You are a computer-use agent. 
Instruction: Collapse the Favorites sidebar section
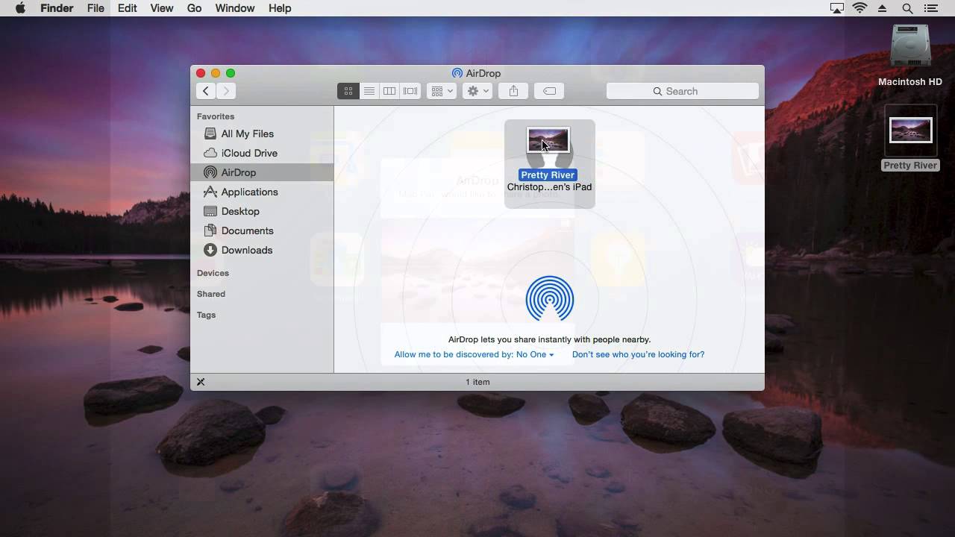(x=216, y=116)
